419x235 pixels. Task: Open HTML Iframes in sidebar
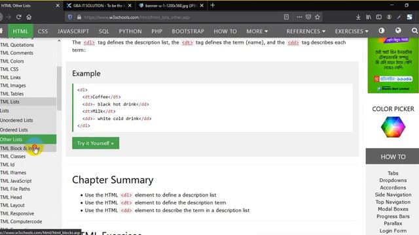28,172
